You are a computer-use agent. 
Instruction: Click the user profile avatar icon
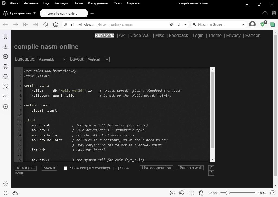pos(252,24)
